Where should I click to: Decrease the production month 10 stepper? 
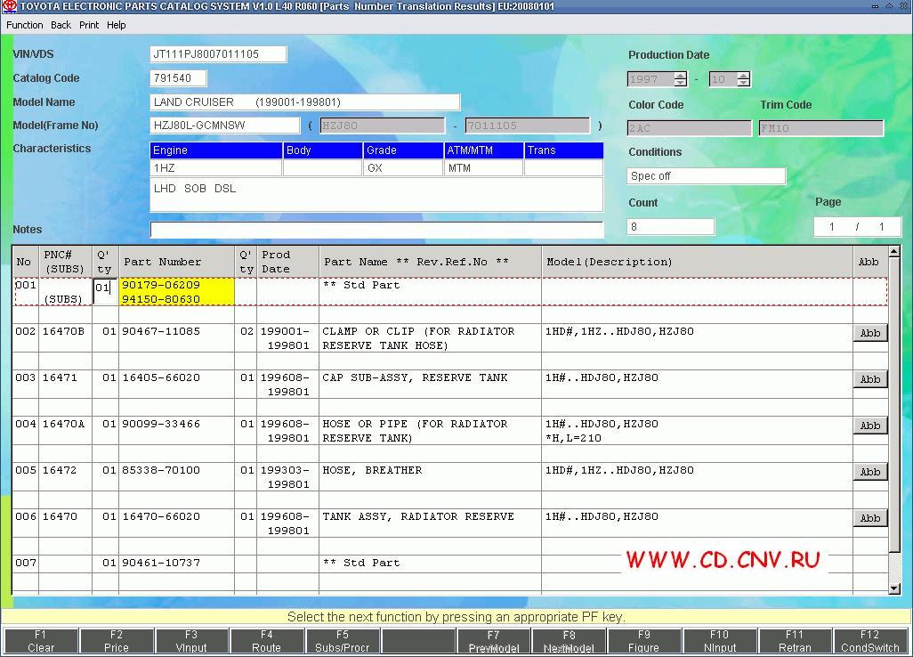pyautogui.click(x=744, y=83)
